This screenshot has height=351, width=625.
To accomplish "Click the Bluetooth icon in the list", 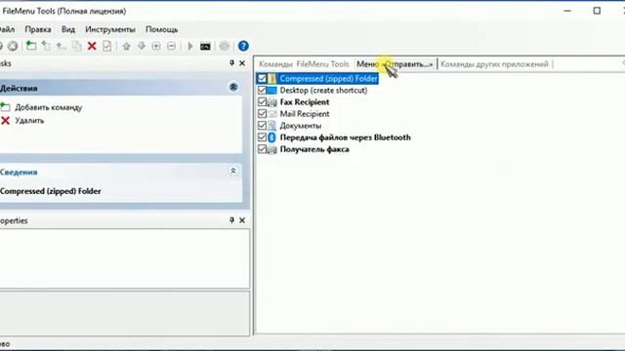I will pos(271,137).
